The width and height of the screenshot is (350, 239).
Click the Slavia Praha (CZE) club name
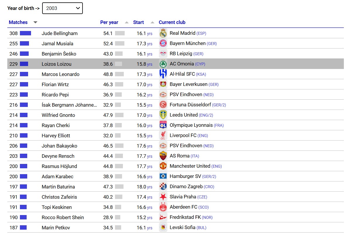pos(188,197)
